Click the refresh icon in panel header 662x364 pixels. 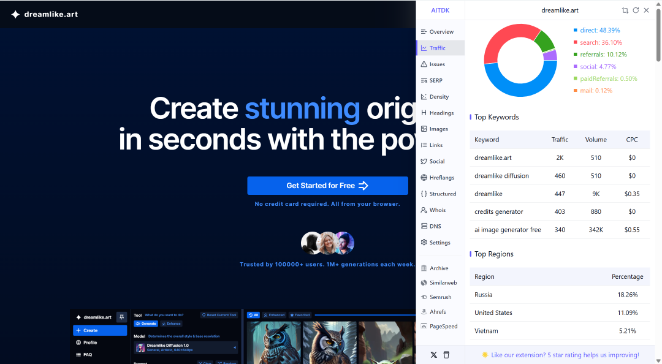point(636,10)
